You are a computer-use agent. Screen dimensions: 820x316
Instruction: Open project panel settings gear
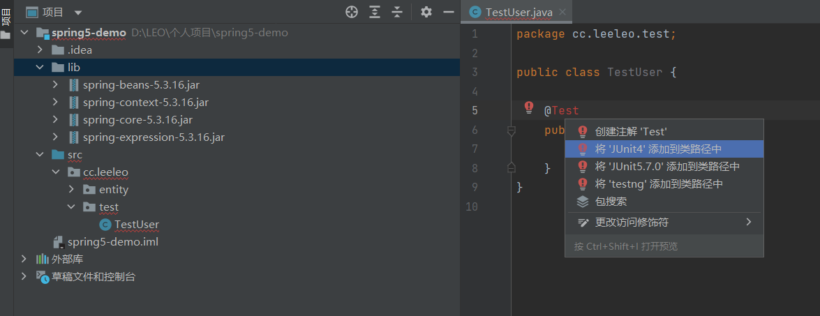(426, 12)
